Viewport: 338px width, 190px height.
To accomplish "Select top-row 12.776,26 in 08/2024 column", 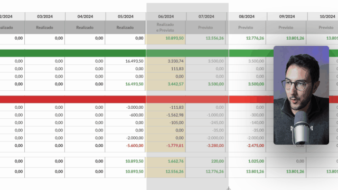I will (255, 38).
